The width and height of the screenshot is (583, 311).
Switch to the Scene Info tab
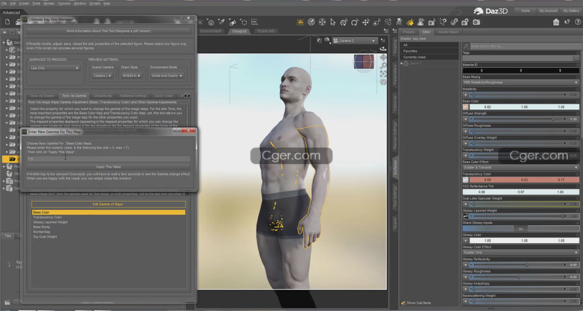point(266,31)
